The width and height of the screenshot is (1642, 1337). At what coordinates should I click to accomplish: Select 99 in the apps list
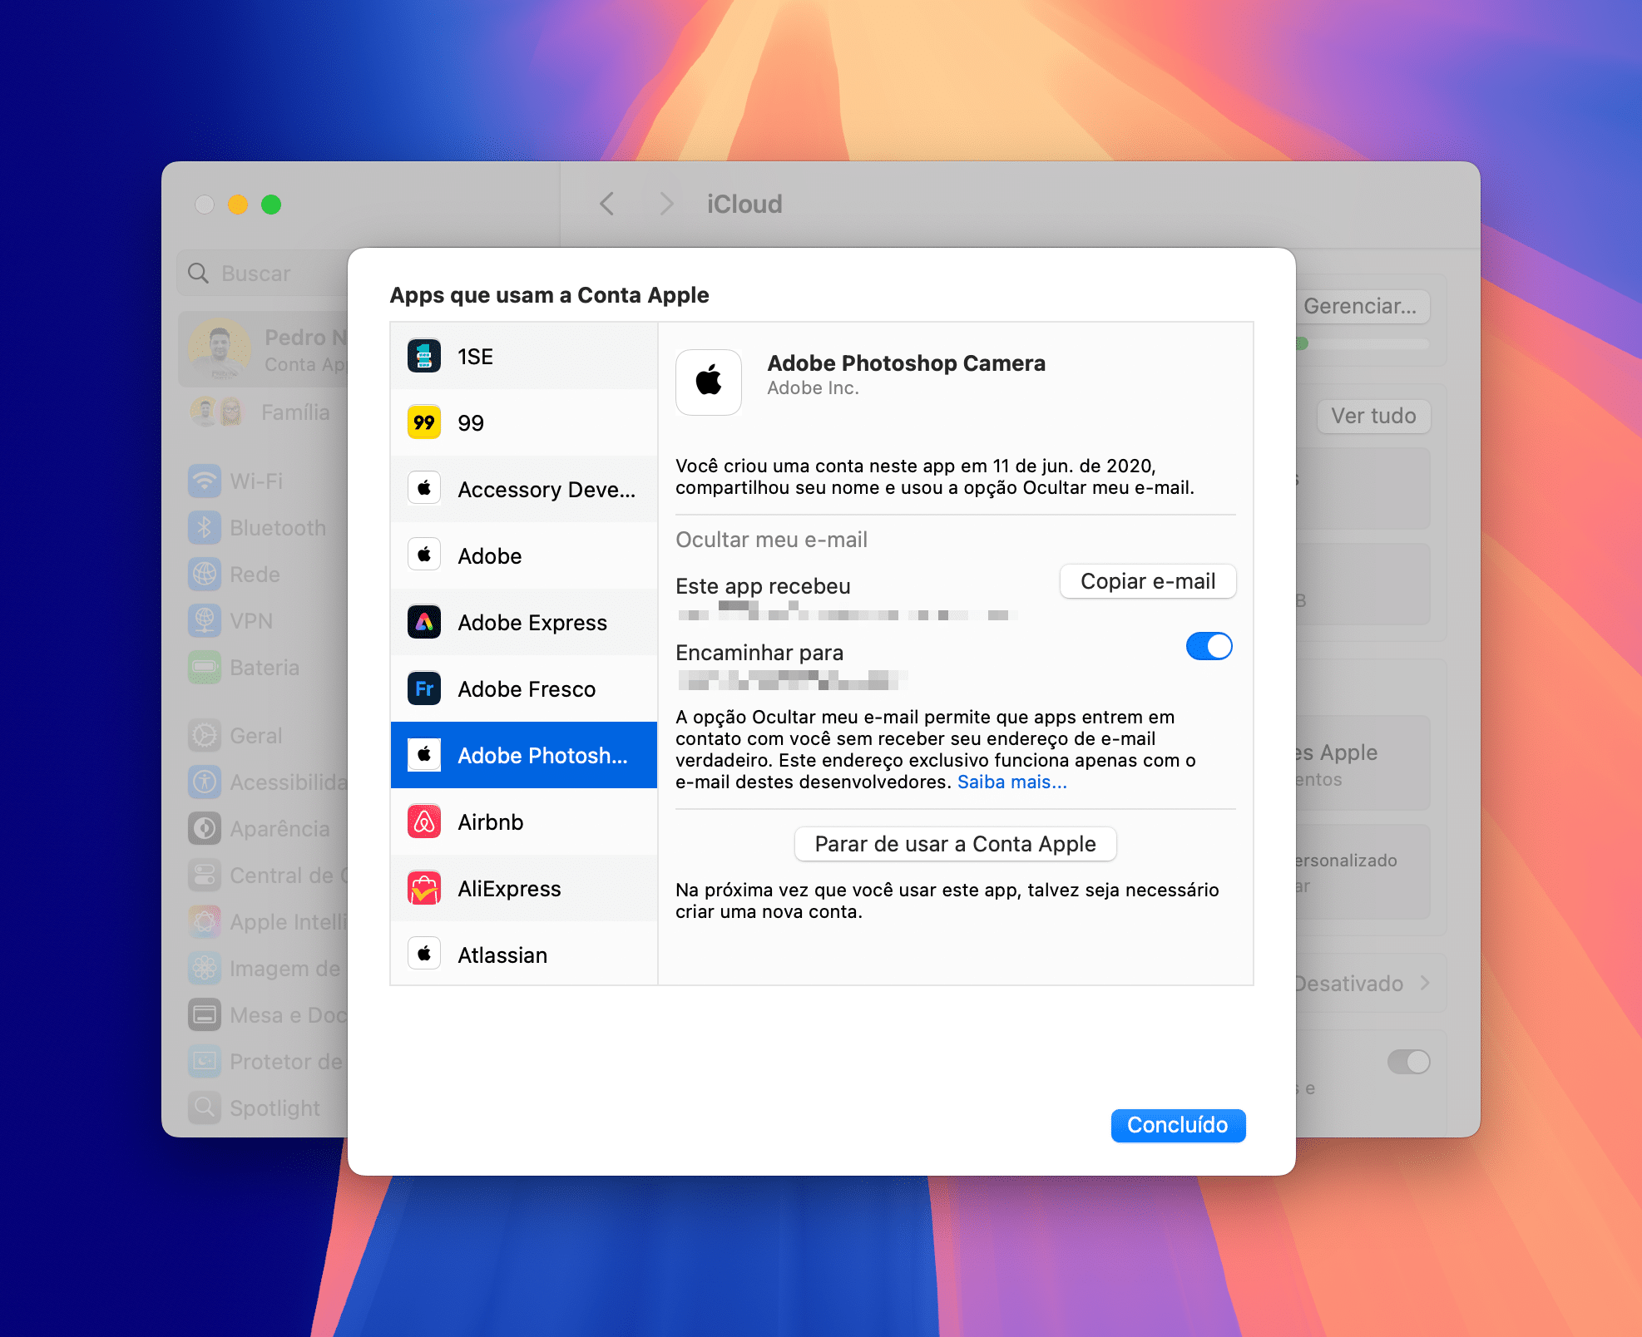pyautogui.click(x=524, y=422)
